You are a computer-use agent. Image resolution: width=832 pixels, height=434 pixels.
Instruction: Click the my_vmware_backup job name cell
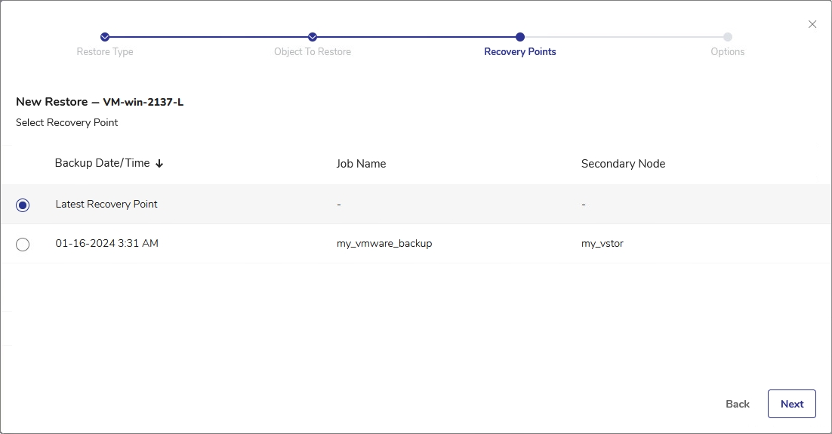click(384, 244)
